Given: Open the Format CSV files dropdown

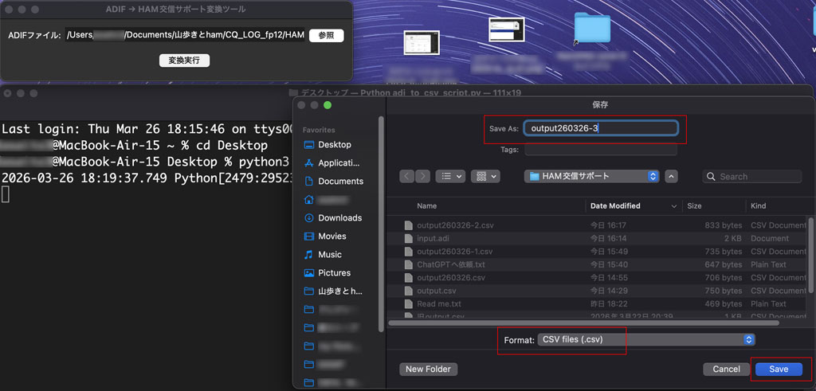Looking at the screenshot, I should click(645, 340).
